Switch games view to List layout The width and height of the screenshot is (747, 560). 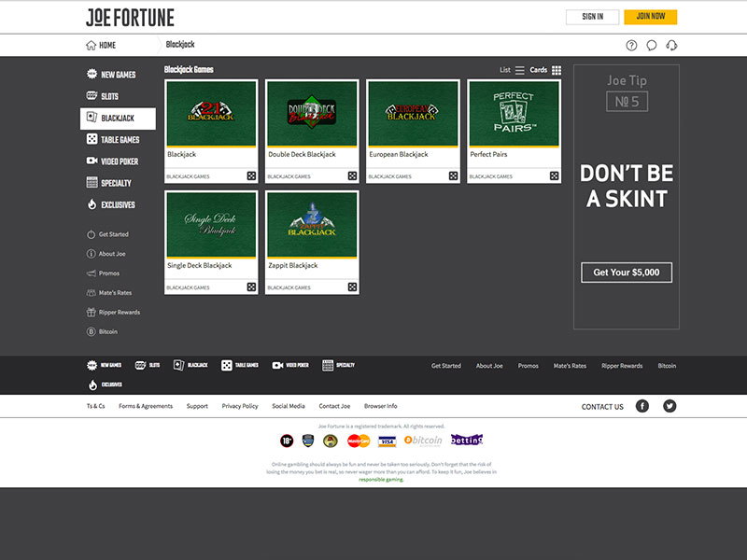tap(515, 69)
